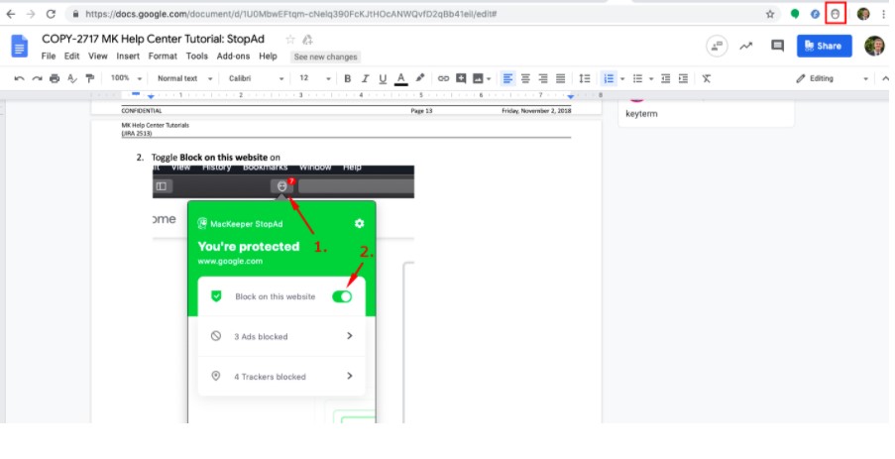This screenshot has height=459, width=895.
Task: Open the File menu
Action: pyautogui.click(x=49, y=56)
